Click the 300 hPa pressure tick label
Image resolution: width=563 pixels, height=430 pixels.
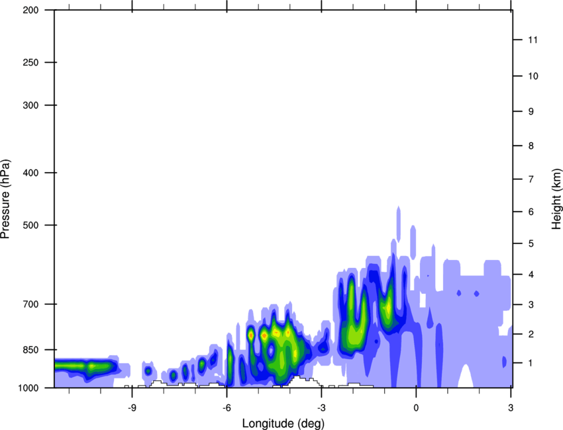tap(29, 106)
